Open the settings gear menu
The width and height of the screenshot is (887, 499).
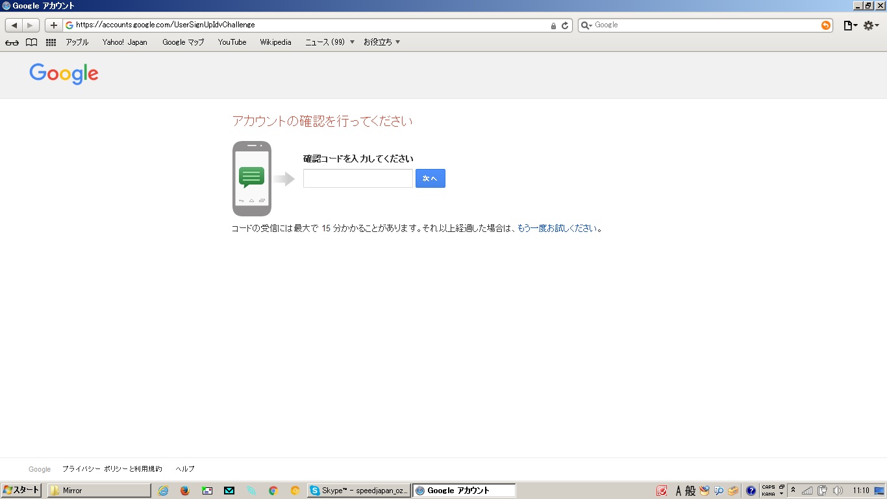click(871, 25)
